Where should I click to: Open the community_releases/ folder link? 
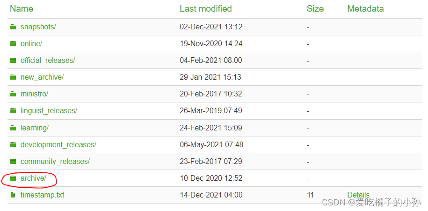click(55, 162)
